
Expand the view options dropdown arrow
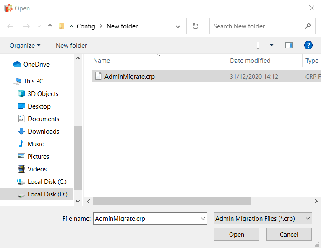pos(271,45)
